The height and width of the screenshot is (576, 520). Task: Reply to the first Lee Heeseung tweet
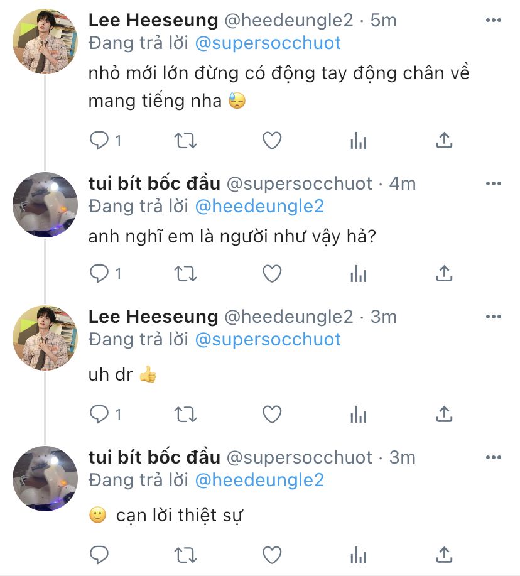pyautogui.click(x=99, y=141)
